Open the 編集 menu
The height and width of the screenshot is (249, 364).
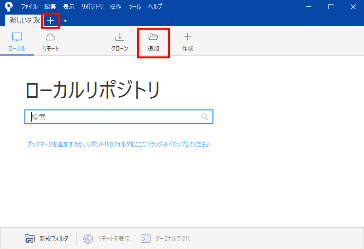click(50, 6)
